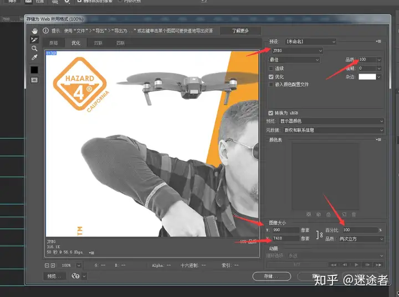Open the zoom level 100% dropdown
The width and height of the screenshot is (399, 297).
(x=79, y=265)
